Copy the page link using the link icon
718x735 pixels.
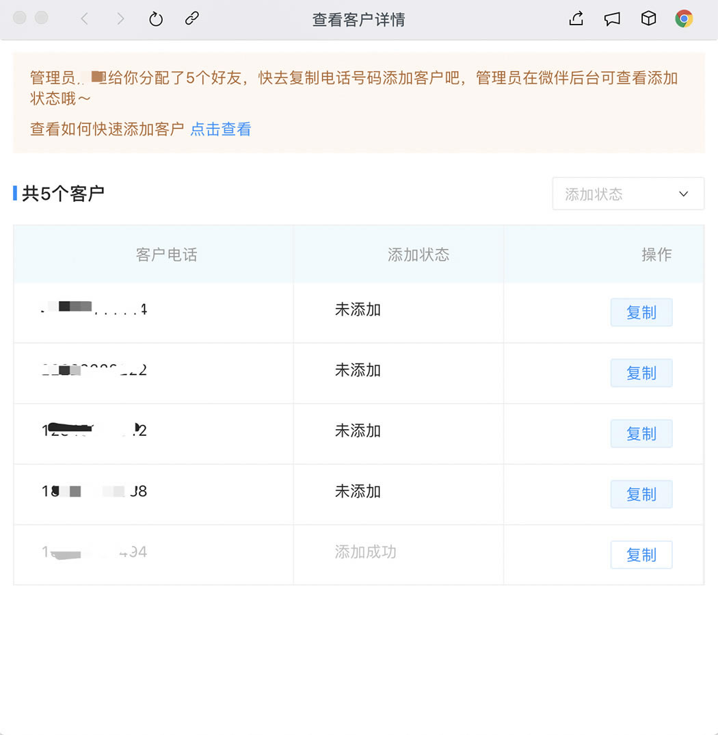click(191, 18)
